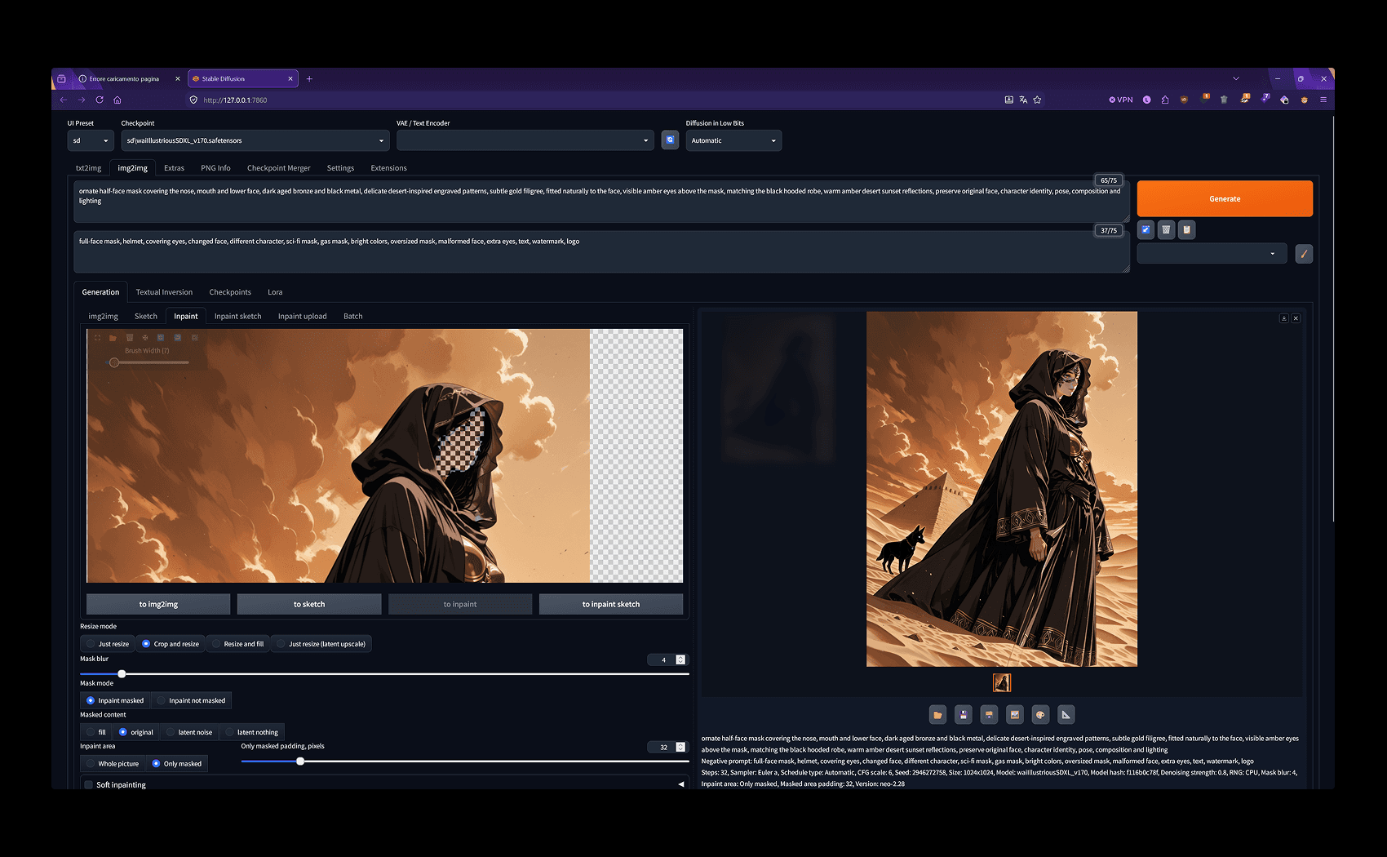Go to the browser home page

click(117, 100)
